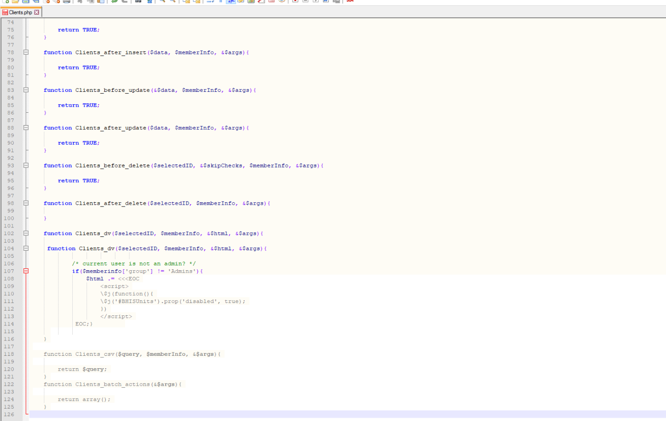Place cursor in Clients_before_delete function name
666x421 pixels.
[x=112, y=166]
